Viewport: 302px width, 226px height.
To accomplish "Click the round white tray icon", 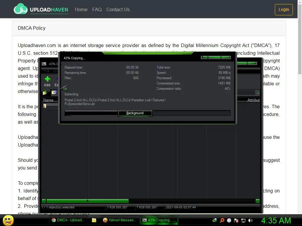I will click(x=229, y=220).
